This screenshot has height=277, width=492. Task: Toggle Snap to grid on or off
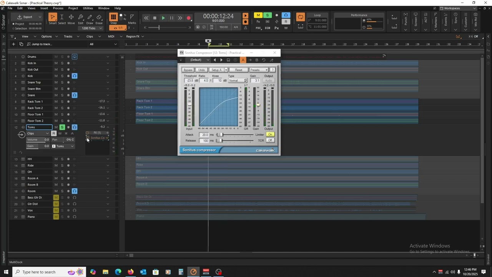tap(113, 17)
